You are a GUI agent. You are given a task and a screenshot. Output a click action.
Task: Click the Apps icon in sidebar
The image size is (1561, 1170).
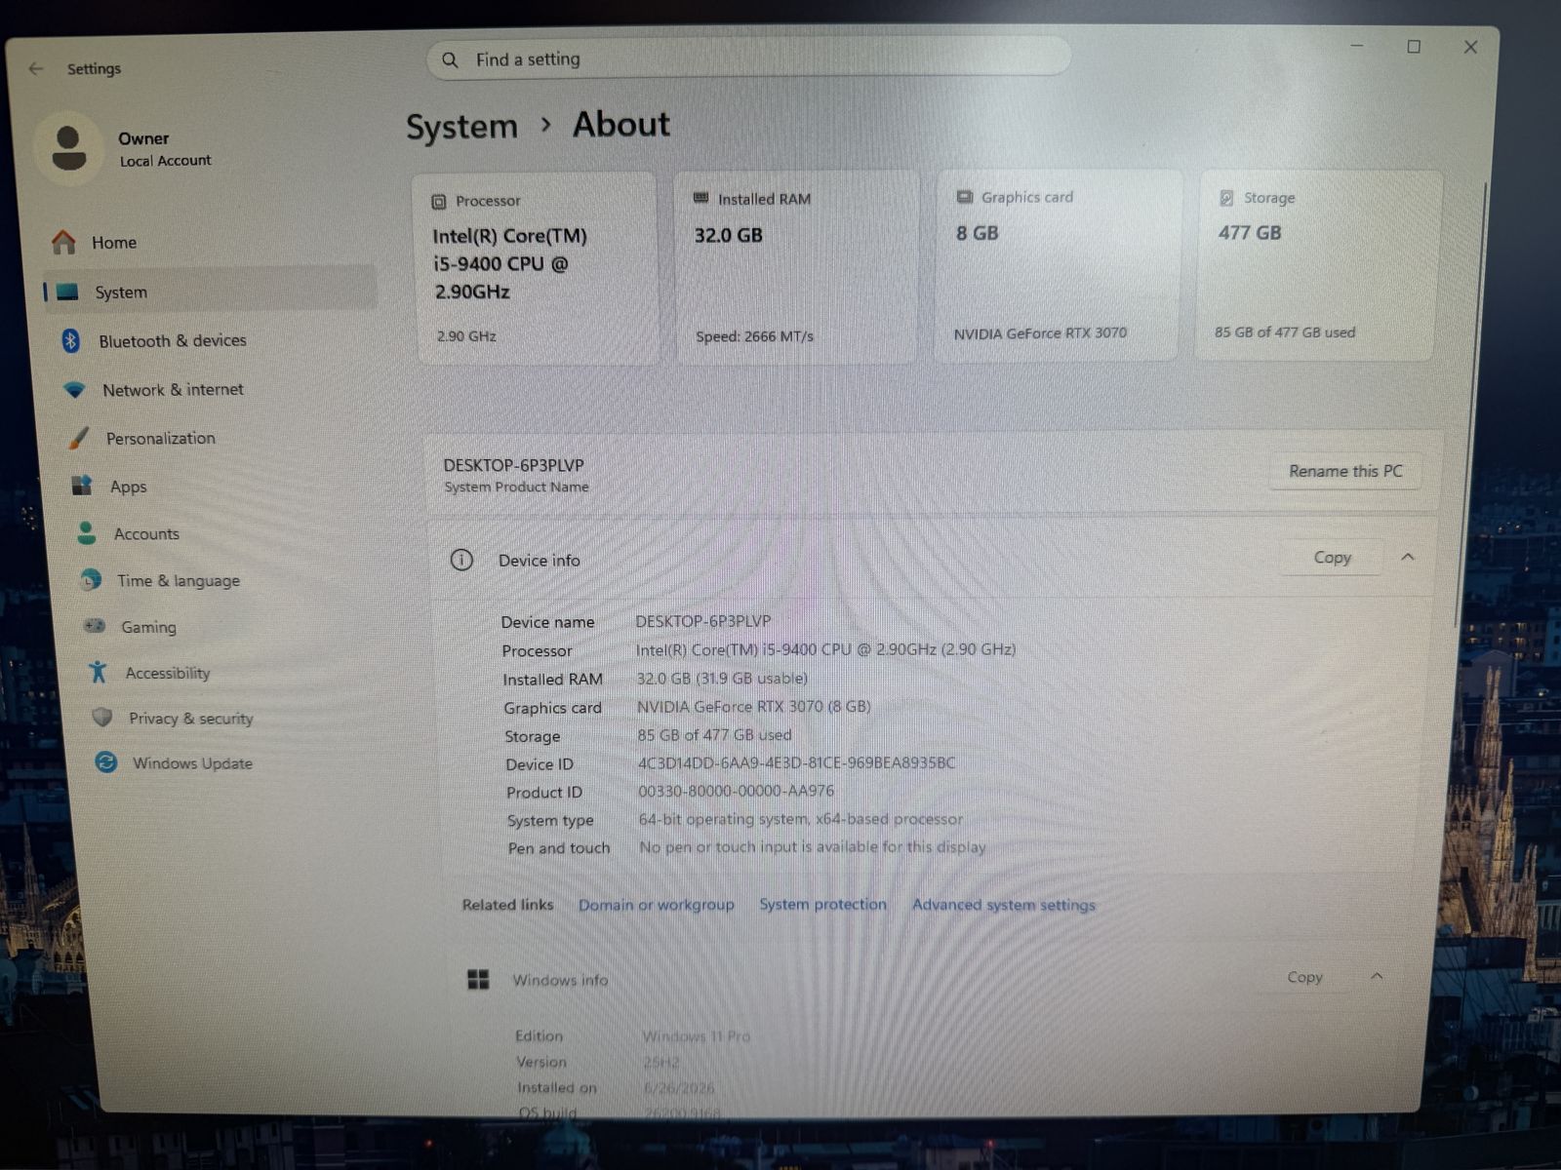tap(82, 486)
